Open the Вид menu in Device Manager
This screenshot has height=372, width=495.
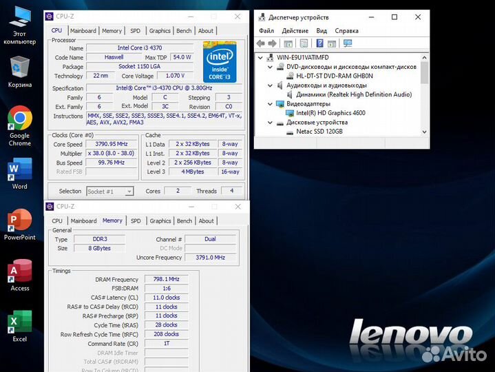pyautogui.click(x=322, y=31)
